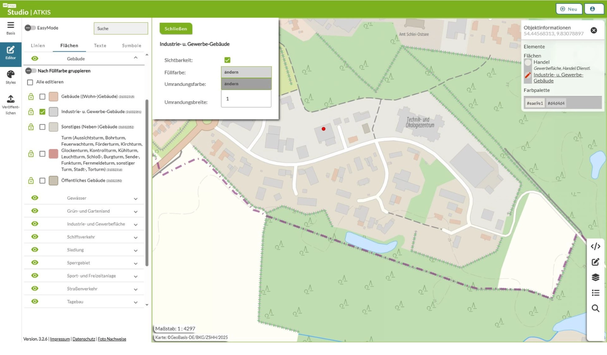Open the Basis hamburger menu
The height and width of the screenshot is (355, 607).
pos(11,25)
